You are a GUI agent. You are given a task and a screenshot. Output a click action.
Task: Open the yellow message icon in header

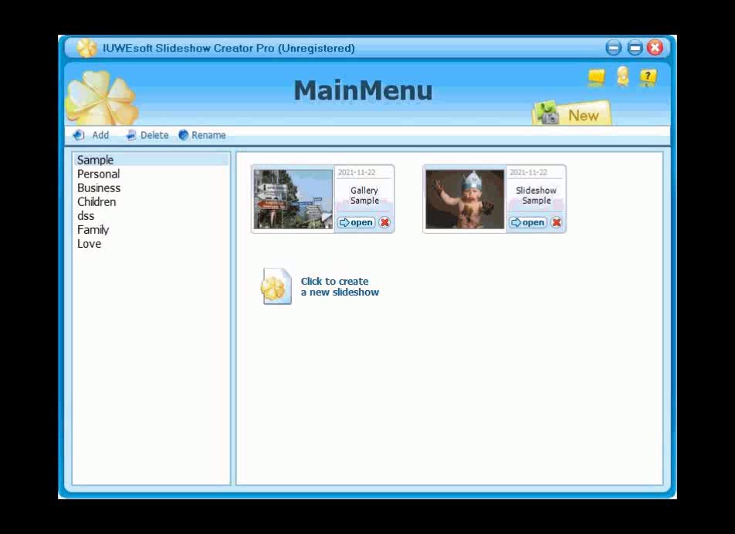tap(596, 77)
